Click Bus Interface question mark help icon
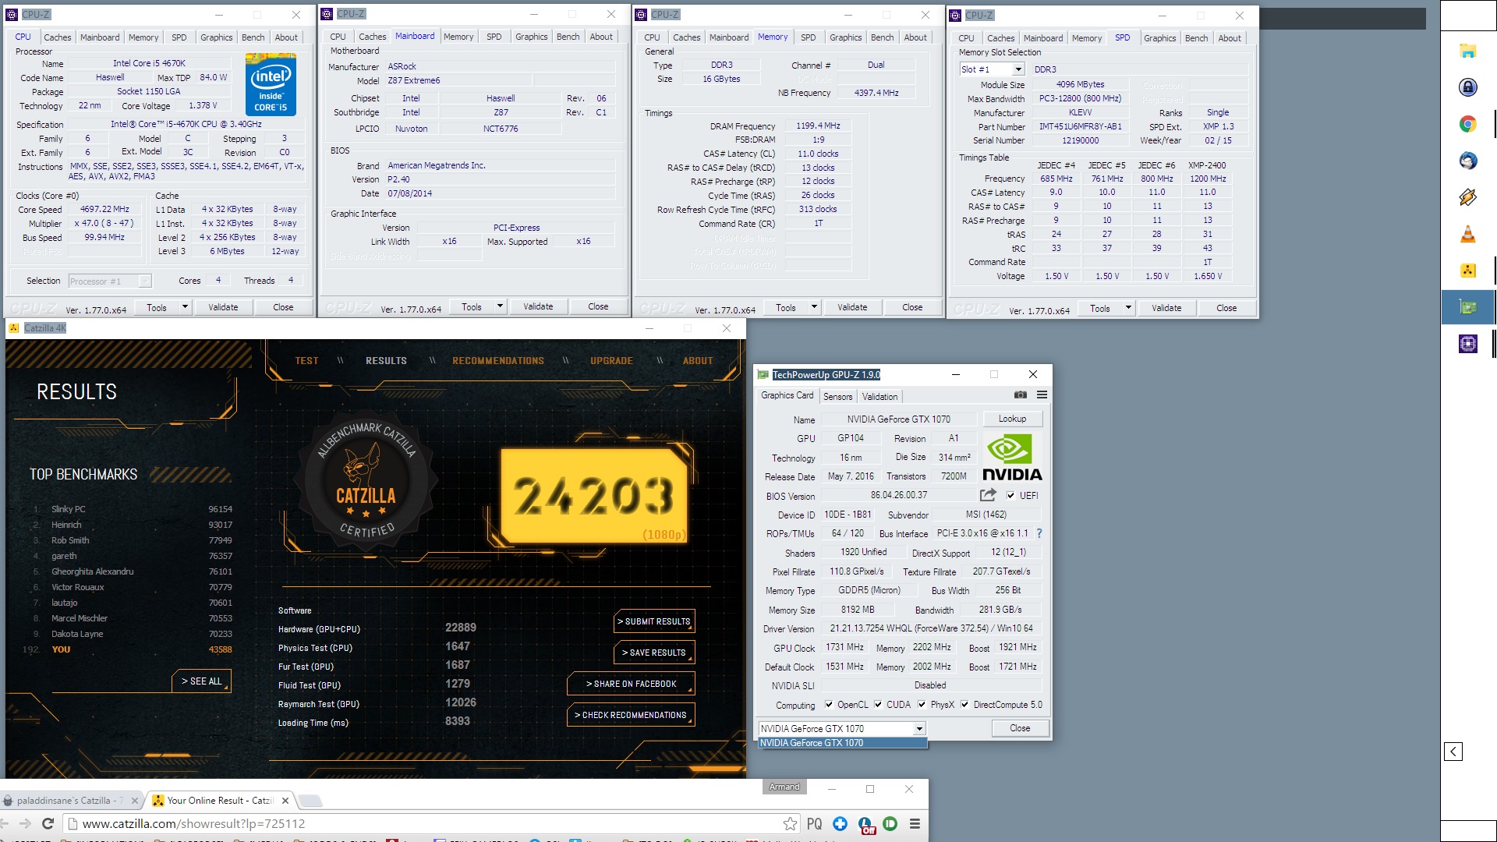1497x842 pixels. 1039,533
